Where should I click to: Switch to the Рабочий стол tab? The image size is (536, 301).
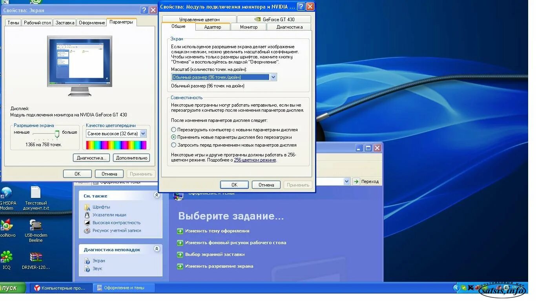[x=37, y=23]
